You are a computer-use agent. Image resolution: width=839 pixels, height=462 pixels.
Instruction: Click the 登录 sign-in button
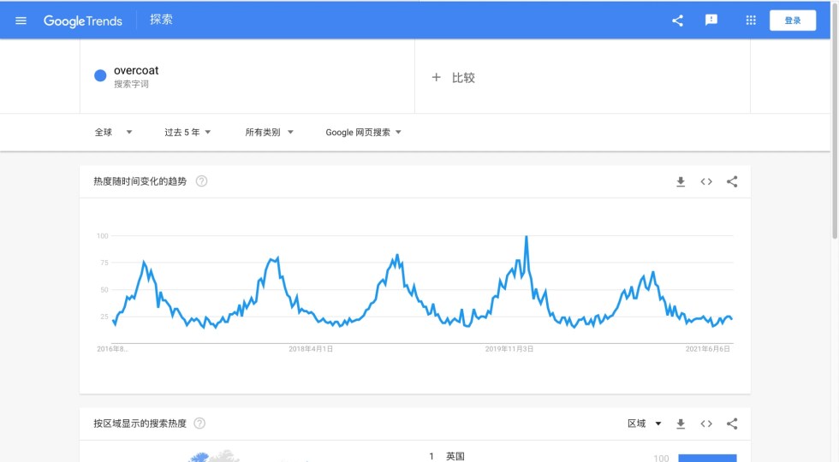792,21
